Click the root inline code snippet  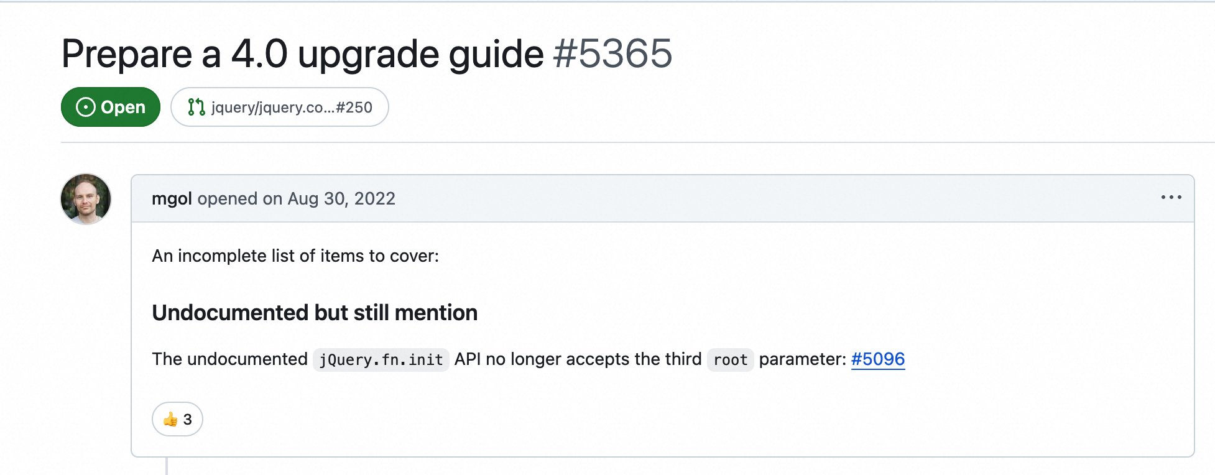tap(731, 360)
